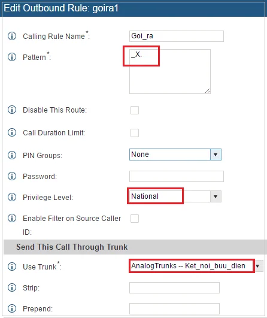Open the PIN Groups dropdown
This screenshot has height=318, width=267.
pos(175,155)
